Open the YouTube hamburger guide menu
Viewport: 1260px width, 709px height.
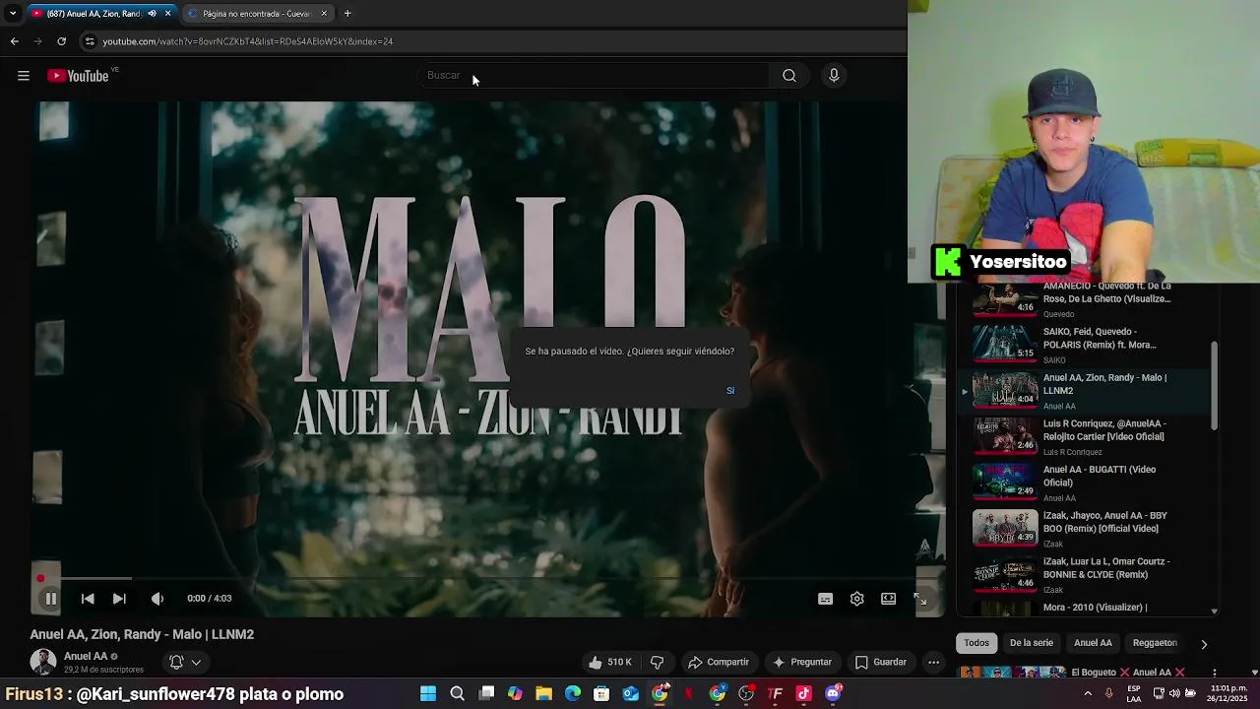[x=24, y=76]
